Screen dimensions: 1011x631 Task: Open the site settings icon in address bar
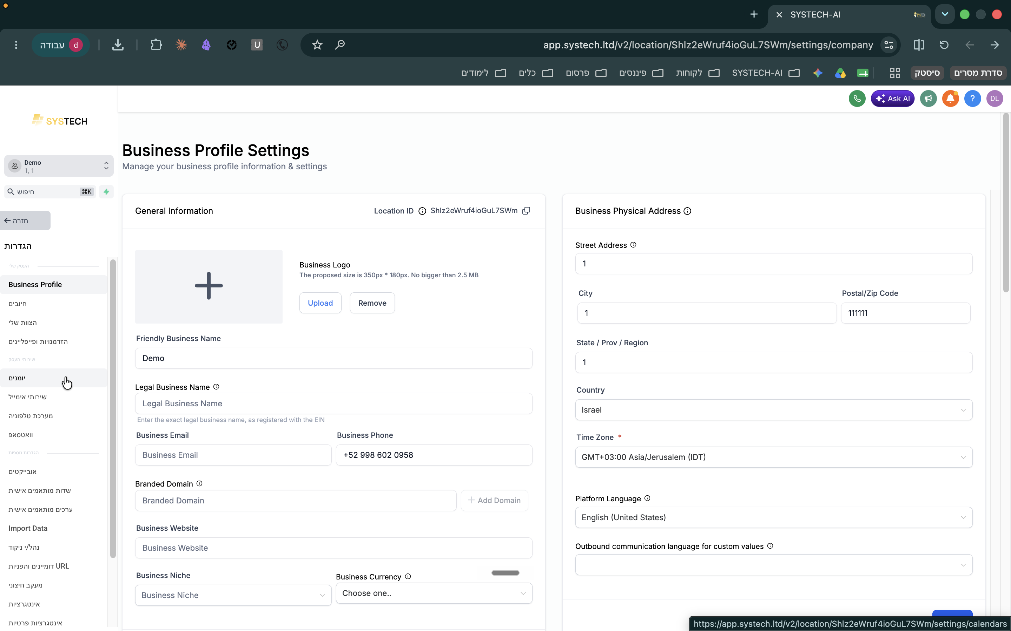888,45
